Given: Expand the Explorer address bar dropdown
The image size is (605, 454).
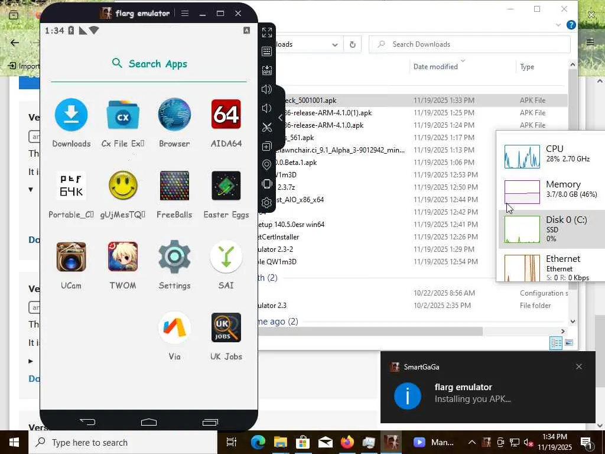Looking at the screenshot, I should click(335, 44).
